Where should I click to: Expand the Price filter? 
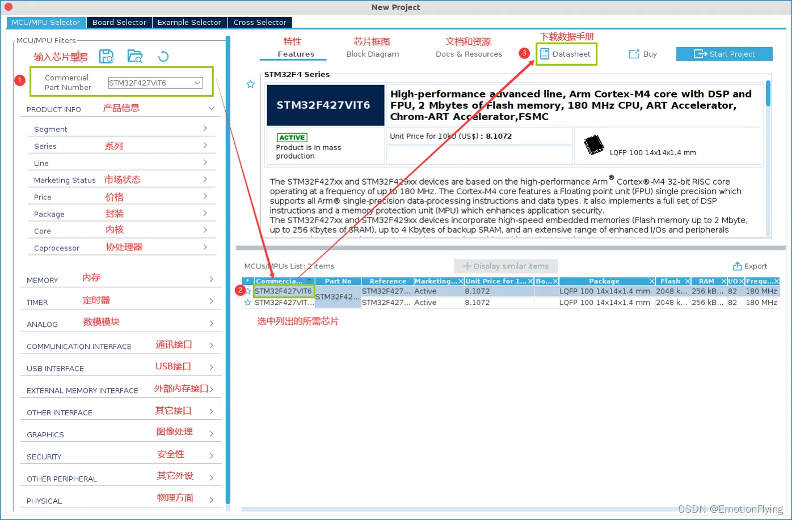click(x=205, y=196)
